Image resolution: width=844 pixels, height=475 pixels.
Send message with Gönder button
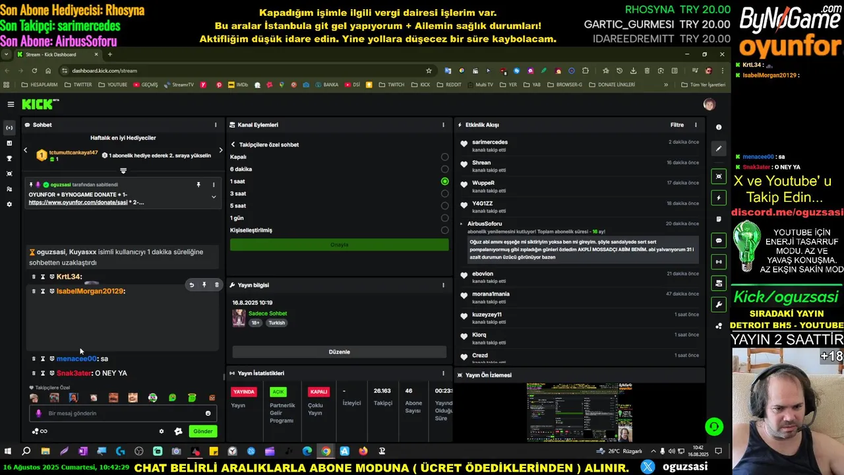202,431
